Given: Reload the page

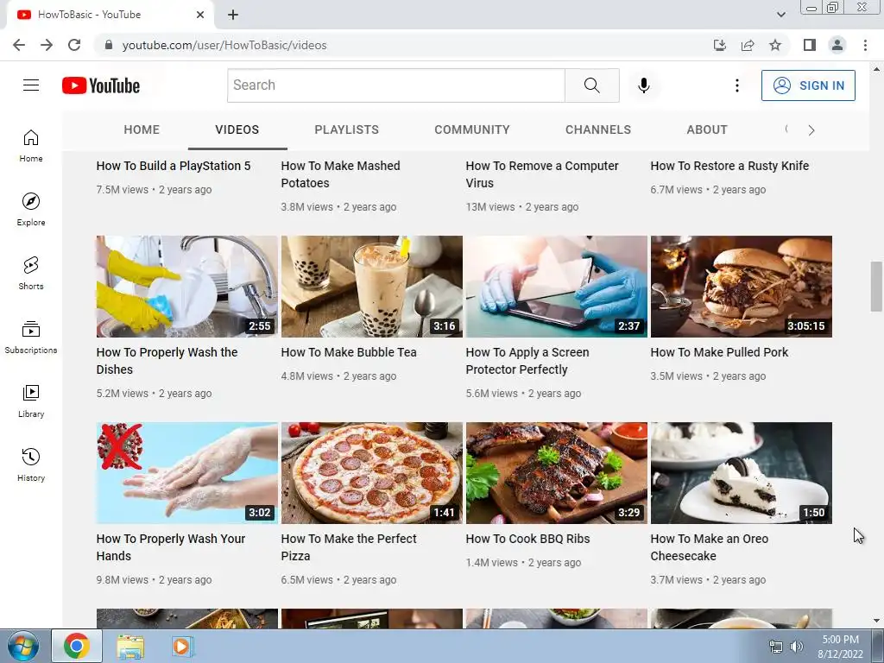Looking at the screenshot, I should 74,45.
